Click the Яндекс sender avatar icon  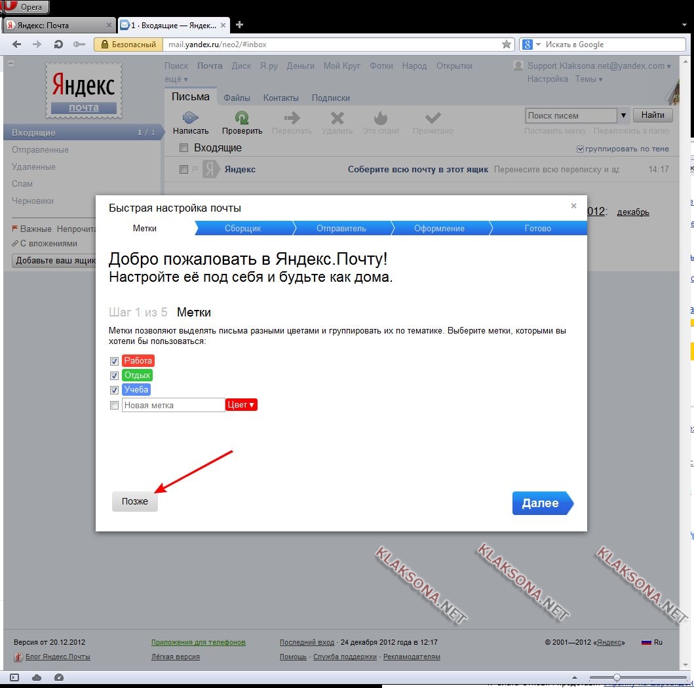(x=210, y=169)
